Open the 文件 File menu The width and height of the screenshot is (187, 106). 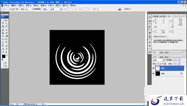[x=6, y=5]
